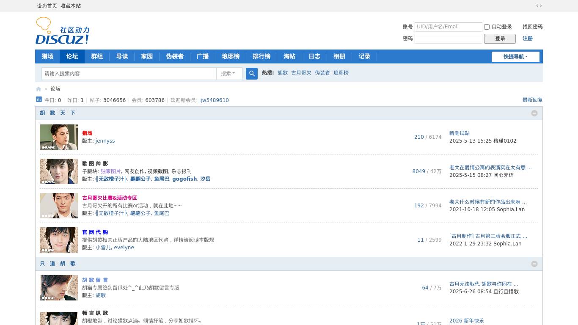
Task: Select the 论坛 nav tab
Action: (x=72, y=57)
